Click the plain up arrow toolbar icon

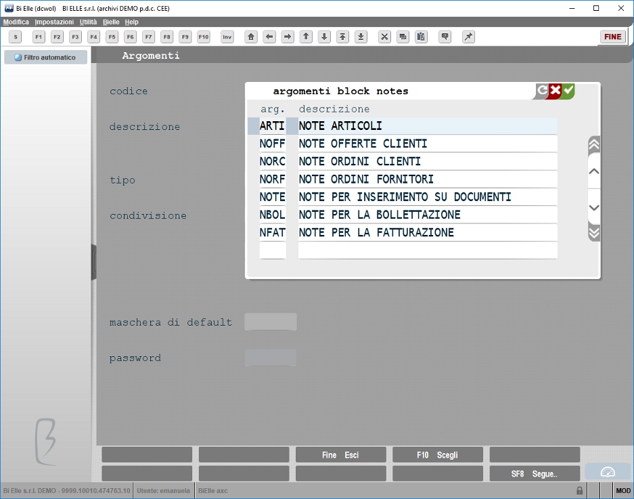coord(306,37)
